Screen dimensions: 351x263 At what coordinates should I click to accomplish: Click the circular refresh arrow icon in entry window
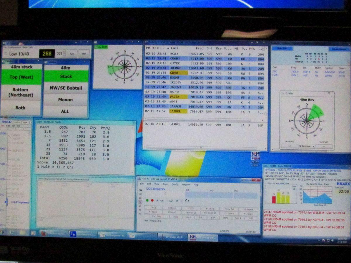[187, 201]
